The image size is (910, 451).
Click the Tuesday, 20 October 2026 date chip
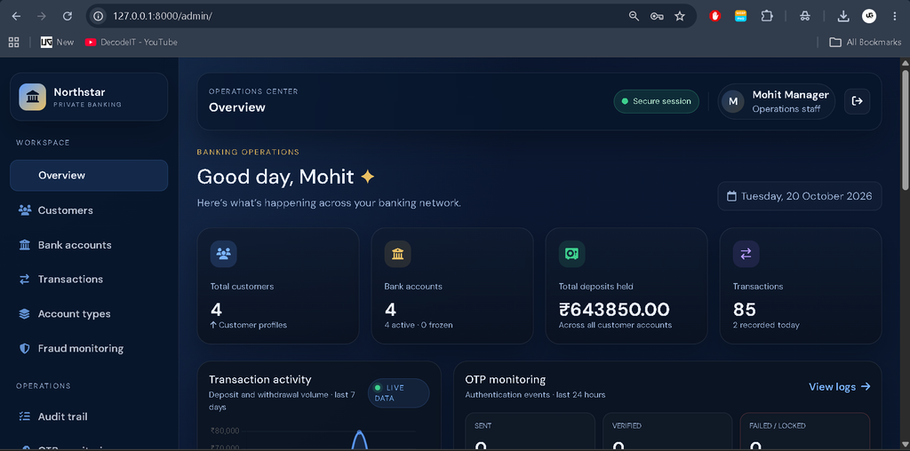point(800,196)
